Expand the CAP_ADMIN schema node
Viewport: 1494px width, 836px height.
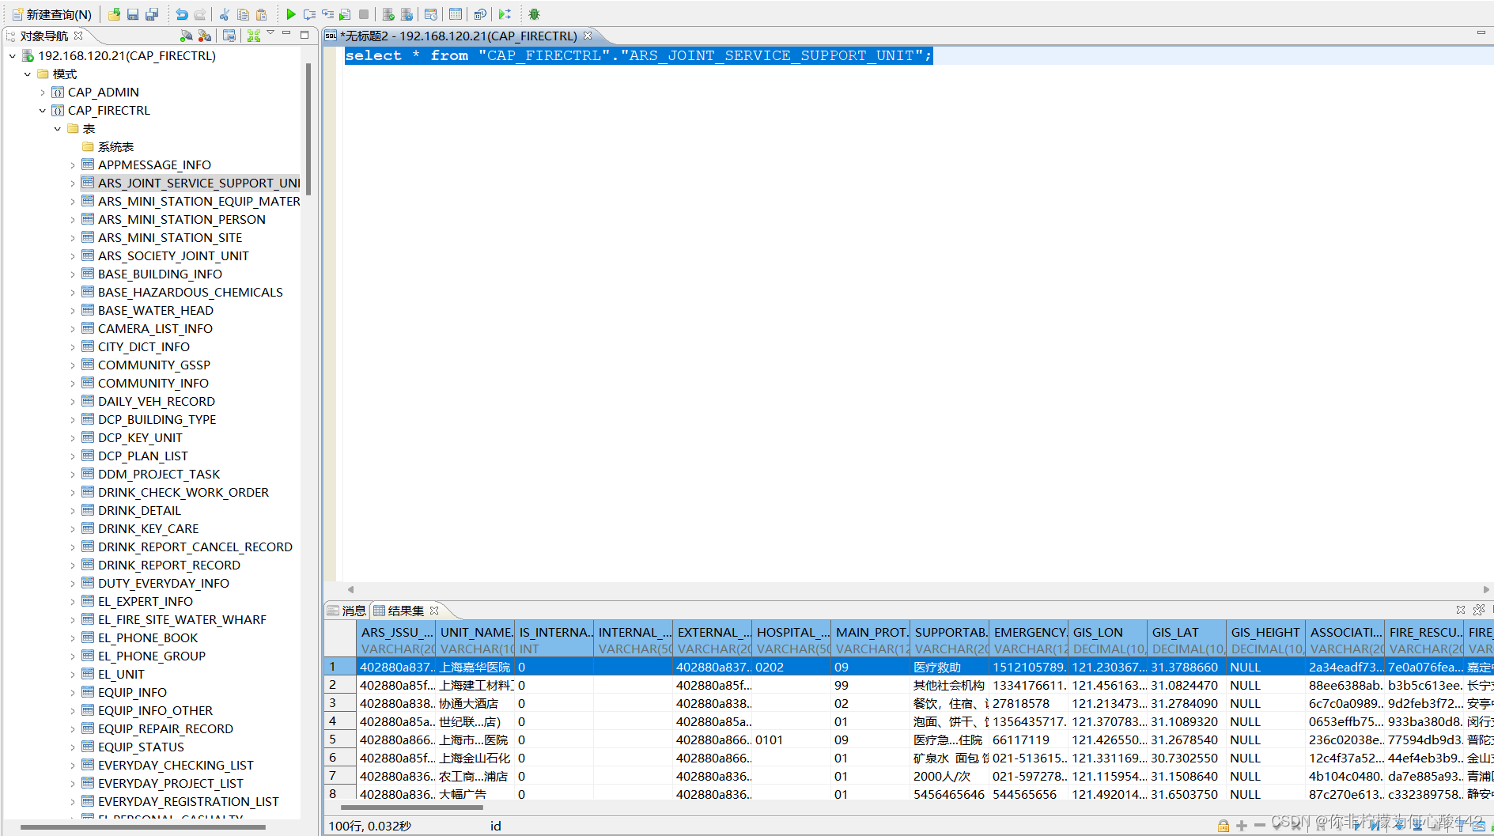43,92
